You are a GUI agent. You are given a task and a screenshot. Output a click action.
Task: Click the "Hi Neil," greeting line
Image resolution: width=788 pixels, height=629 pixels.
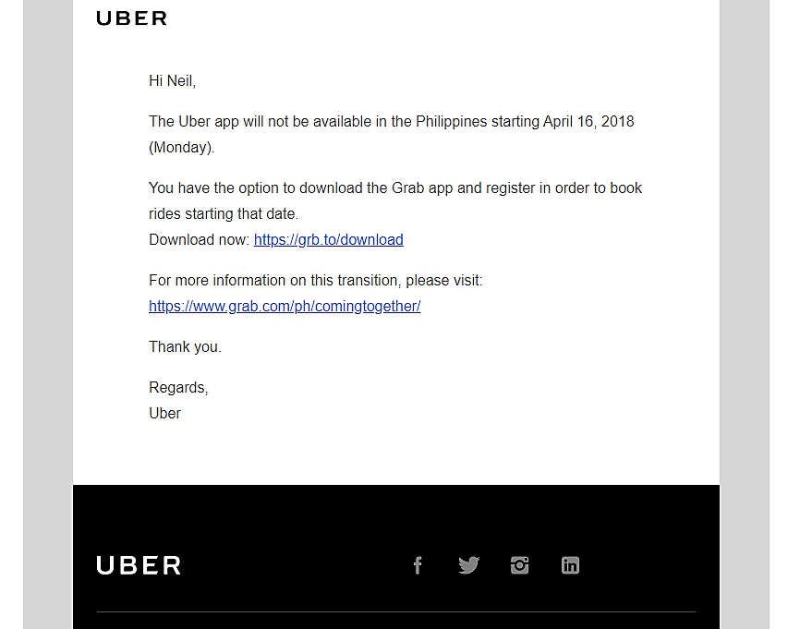coord(173,81)
